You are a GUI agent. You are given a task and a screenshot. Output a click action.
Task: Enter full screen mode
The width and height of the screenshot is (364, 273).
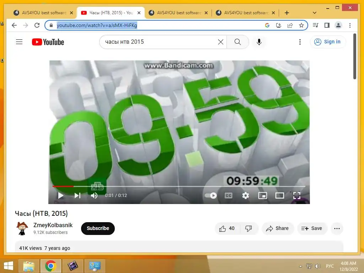coord(297,196)
